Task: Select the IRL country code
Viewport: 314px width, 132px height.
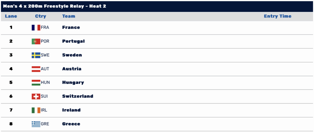Action: (x=44, y=110)
